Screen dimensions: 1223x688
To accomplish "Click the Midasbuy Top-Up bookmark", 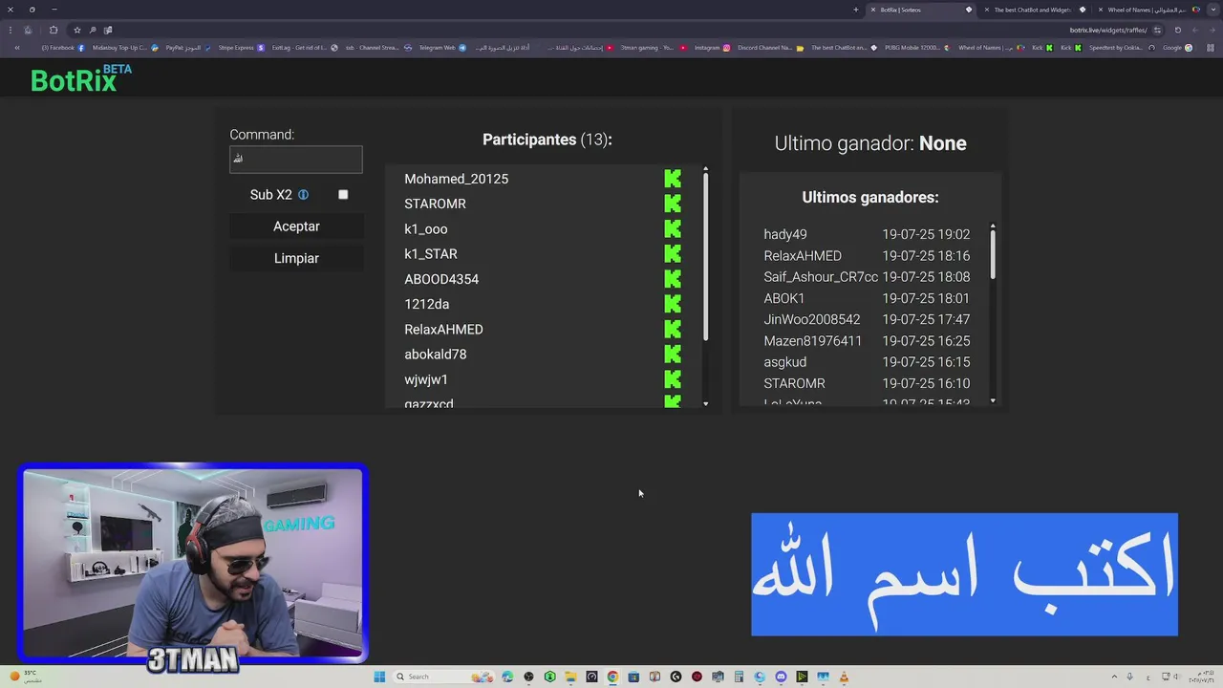I will pyautogui.click(x=125, y=48).
